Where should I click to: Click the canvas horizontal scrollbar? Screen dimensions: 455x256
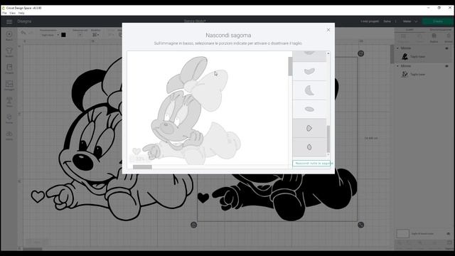pos(33,249)
